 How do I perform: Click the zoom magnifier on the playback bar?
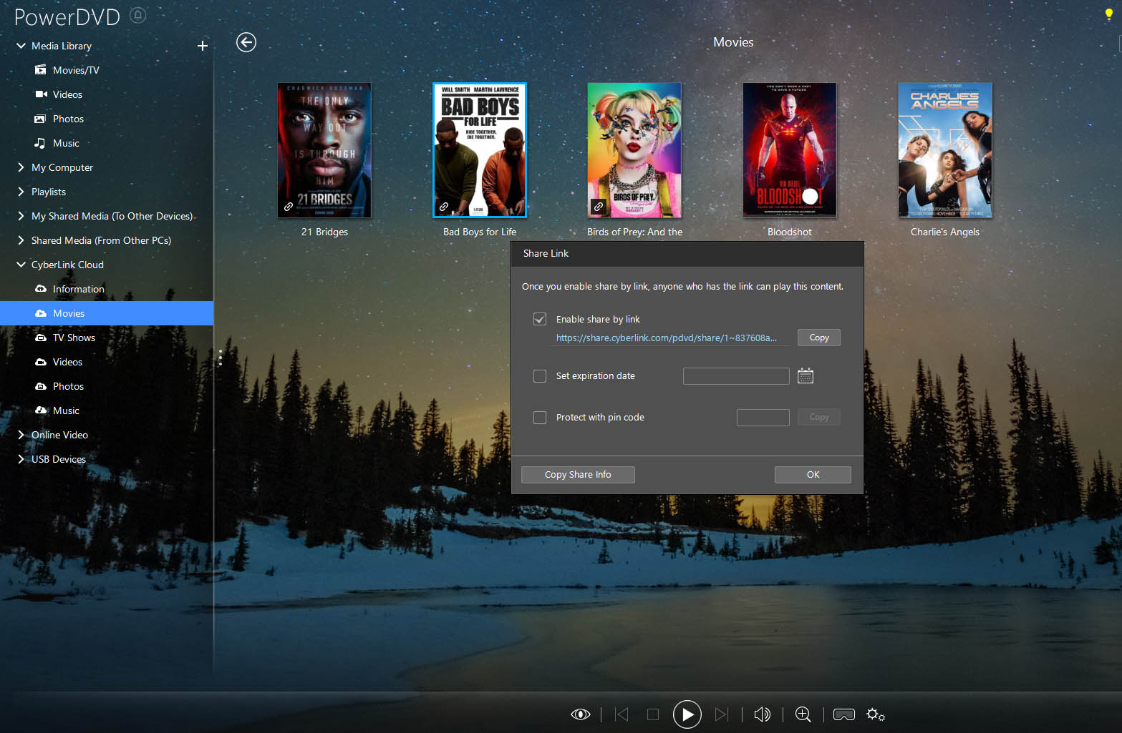803,714
